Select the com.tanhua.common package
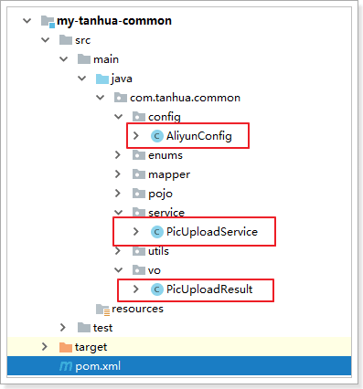The width and height of the screenshot is (363, 389). (185, 98)
